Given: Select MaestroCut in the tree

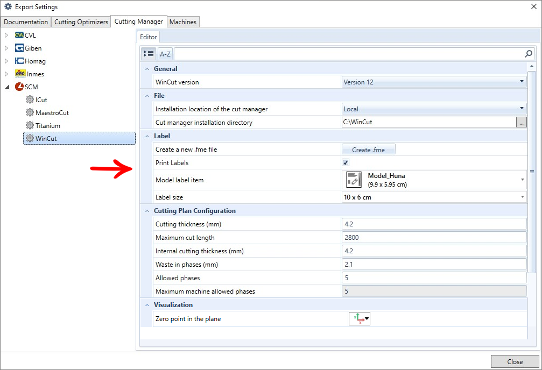Looking at the screenshot, I should (x=52, y=112).
